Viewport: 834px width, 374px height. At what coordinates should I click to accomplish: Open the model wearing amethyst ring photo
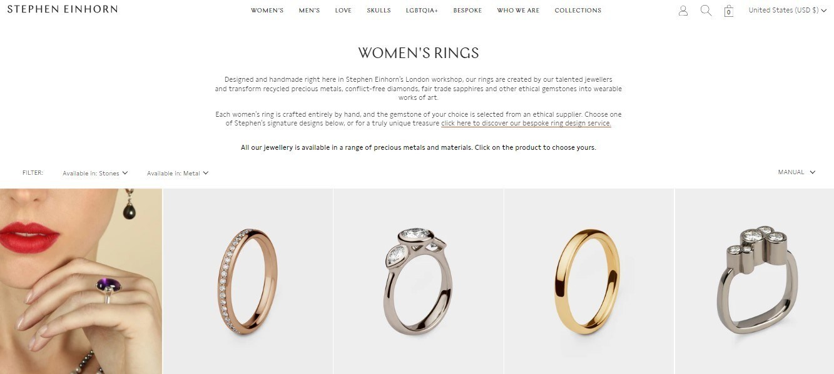coord(81,281)
